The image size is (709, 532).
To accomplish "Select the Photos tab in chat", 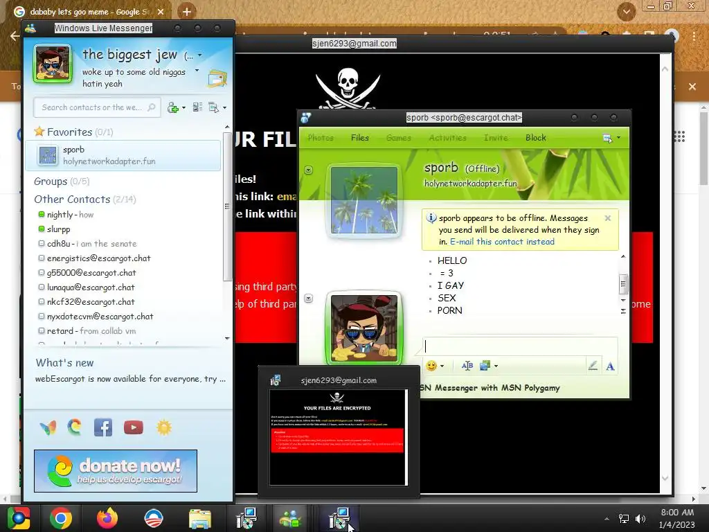I will [321, 138].
